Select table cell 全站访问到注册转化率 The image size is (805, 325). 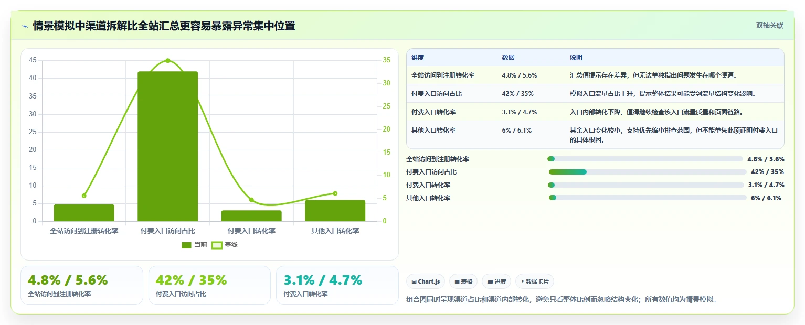point(443,75)
